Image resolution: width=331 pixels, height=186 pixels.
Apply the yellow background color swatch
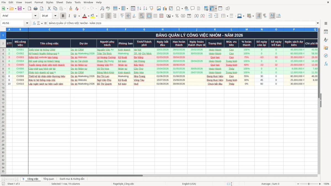pos(92,16)
